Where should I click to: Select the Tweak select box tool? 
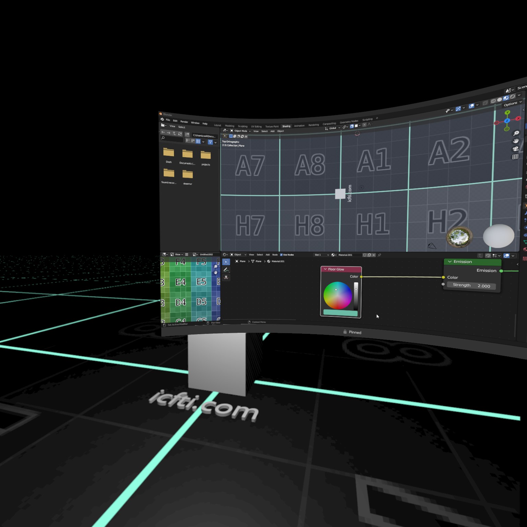[x=226, y=261]
